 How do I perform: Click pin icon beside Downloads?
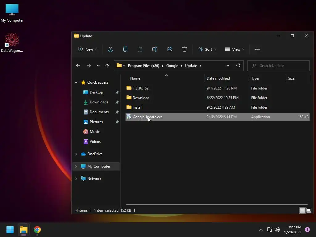[117, 102]
